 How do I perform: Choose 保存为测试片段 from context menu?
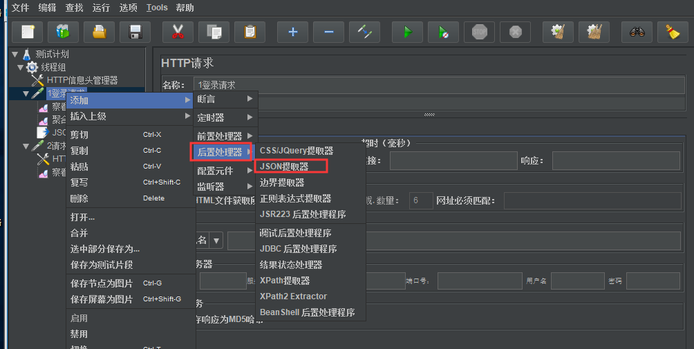click(x=130, y=265)
